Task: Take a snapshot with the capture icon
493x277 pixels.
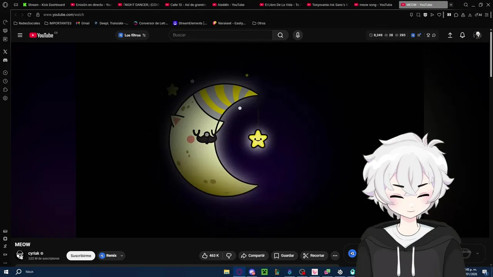Action: pos(418,15)
